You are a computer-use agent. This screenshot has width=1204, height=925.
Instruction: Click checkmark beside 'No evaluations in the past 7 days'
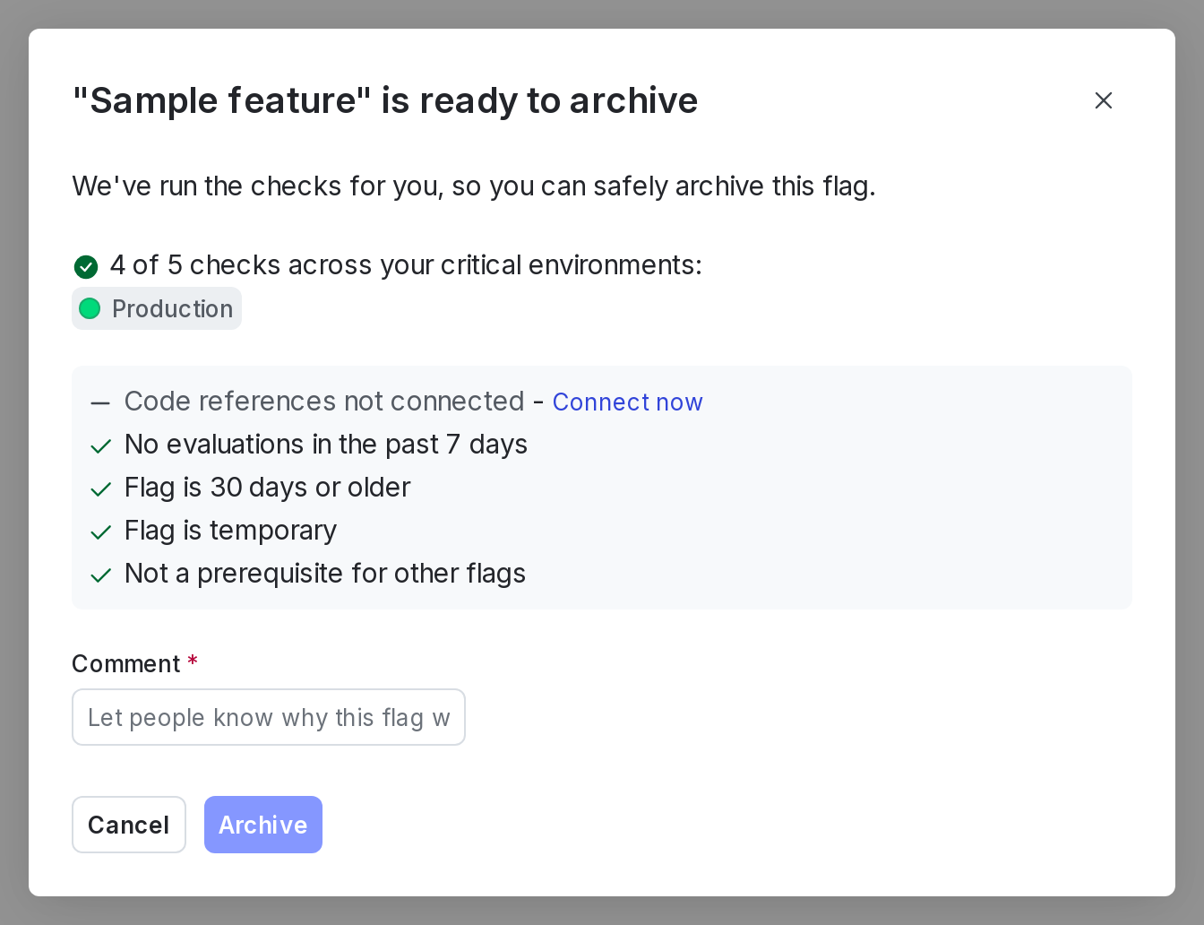pyautogui.click(x=100, y=445)
